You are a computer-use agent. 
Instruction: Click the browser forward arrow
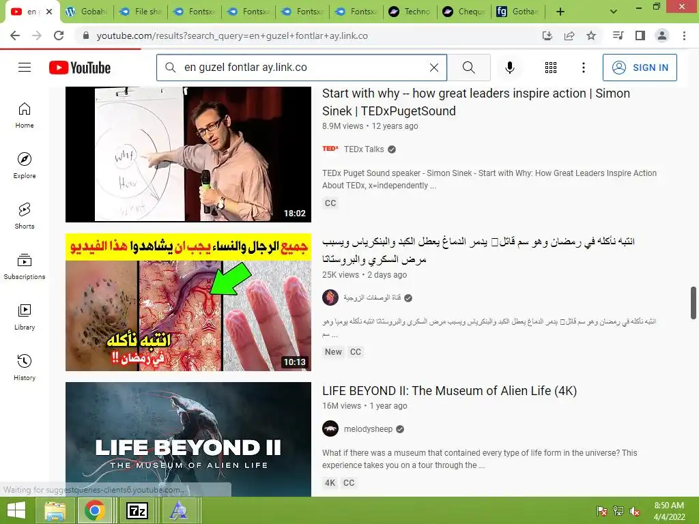[x=37, y=35]
